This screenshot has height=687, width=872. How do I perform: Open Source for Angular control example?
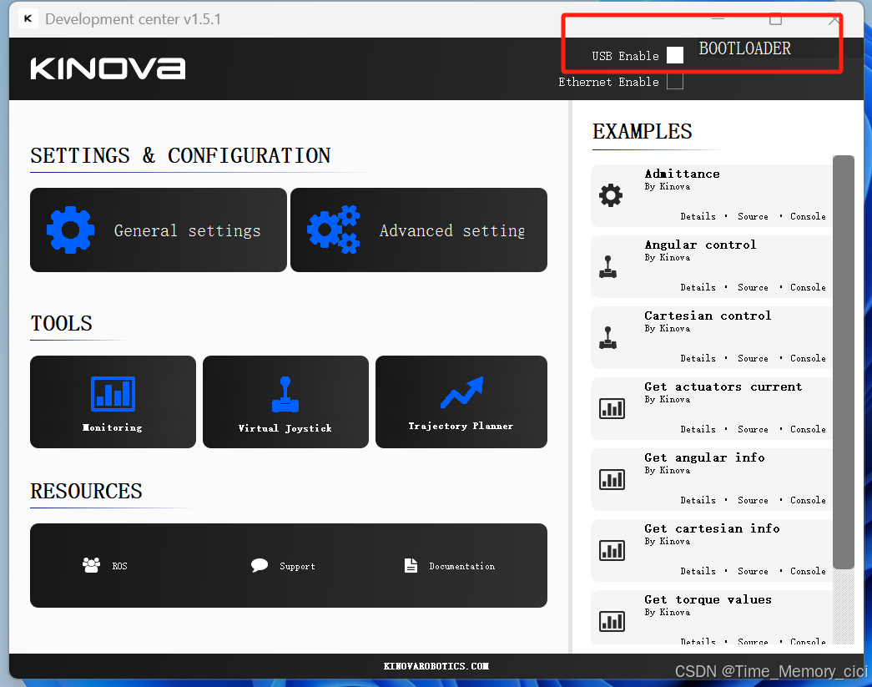[753, 288]
